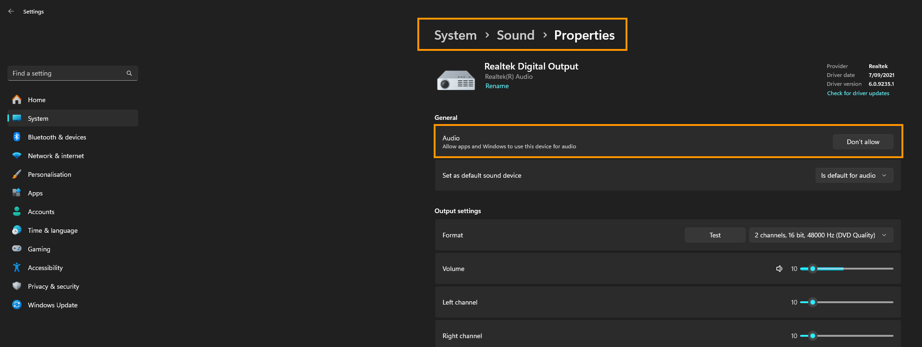Viewport: 922px width, 347px height.
Task: Open the Apps settings section
Action: [x=73, y=193]
